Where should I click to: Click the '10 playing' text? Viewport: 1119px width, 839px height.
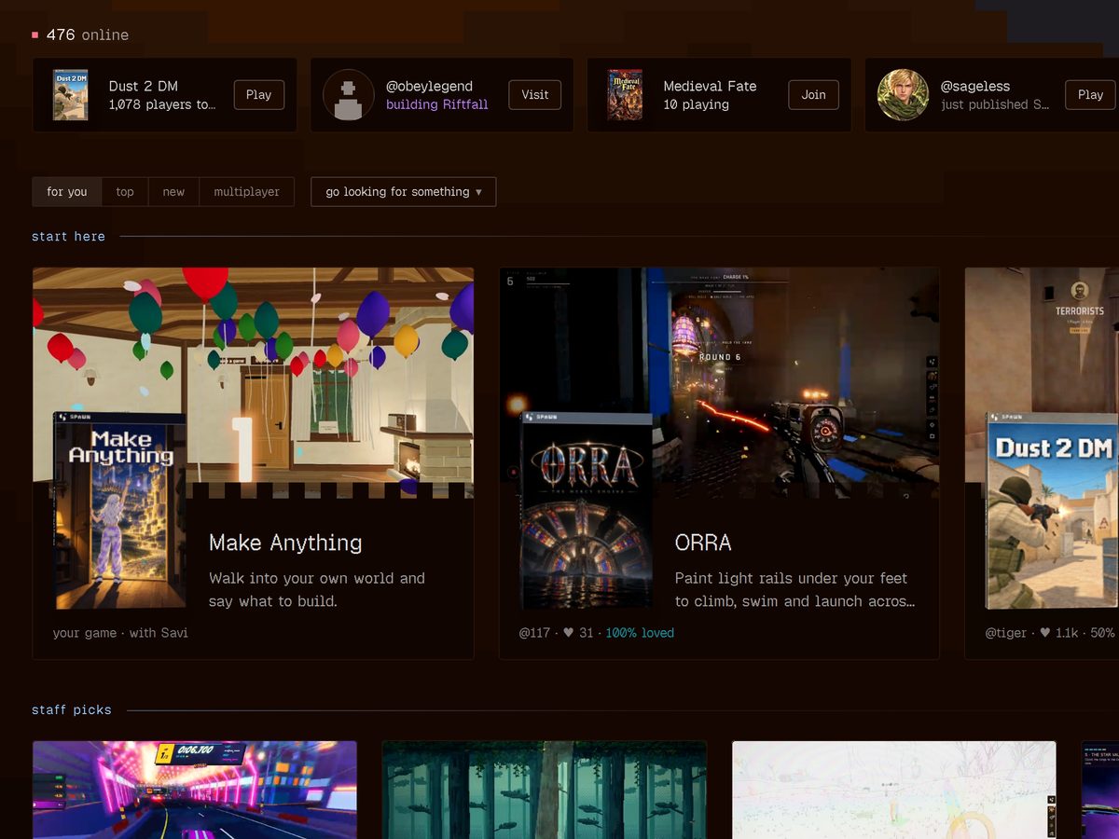(696, 104)
